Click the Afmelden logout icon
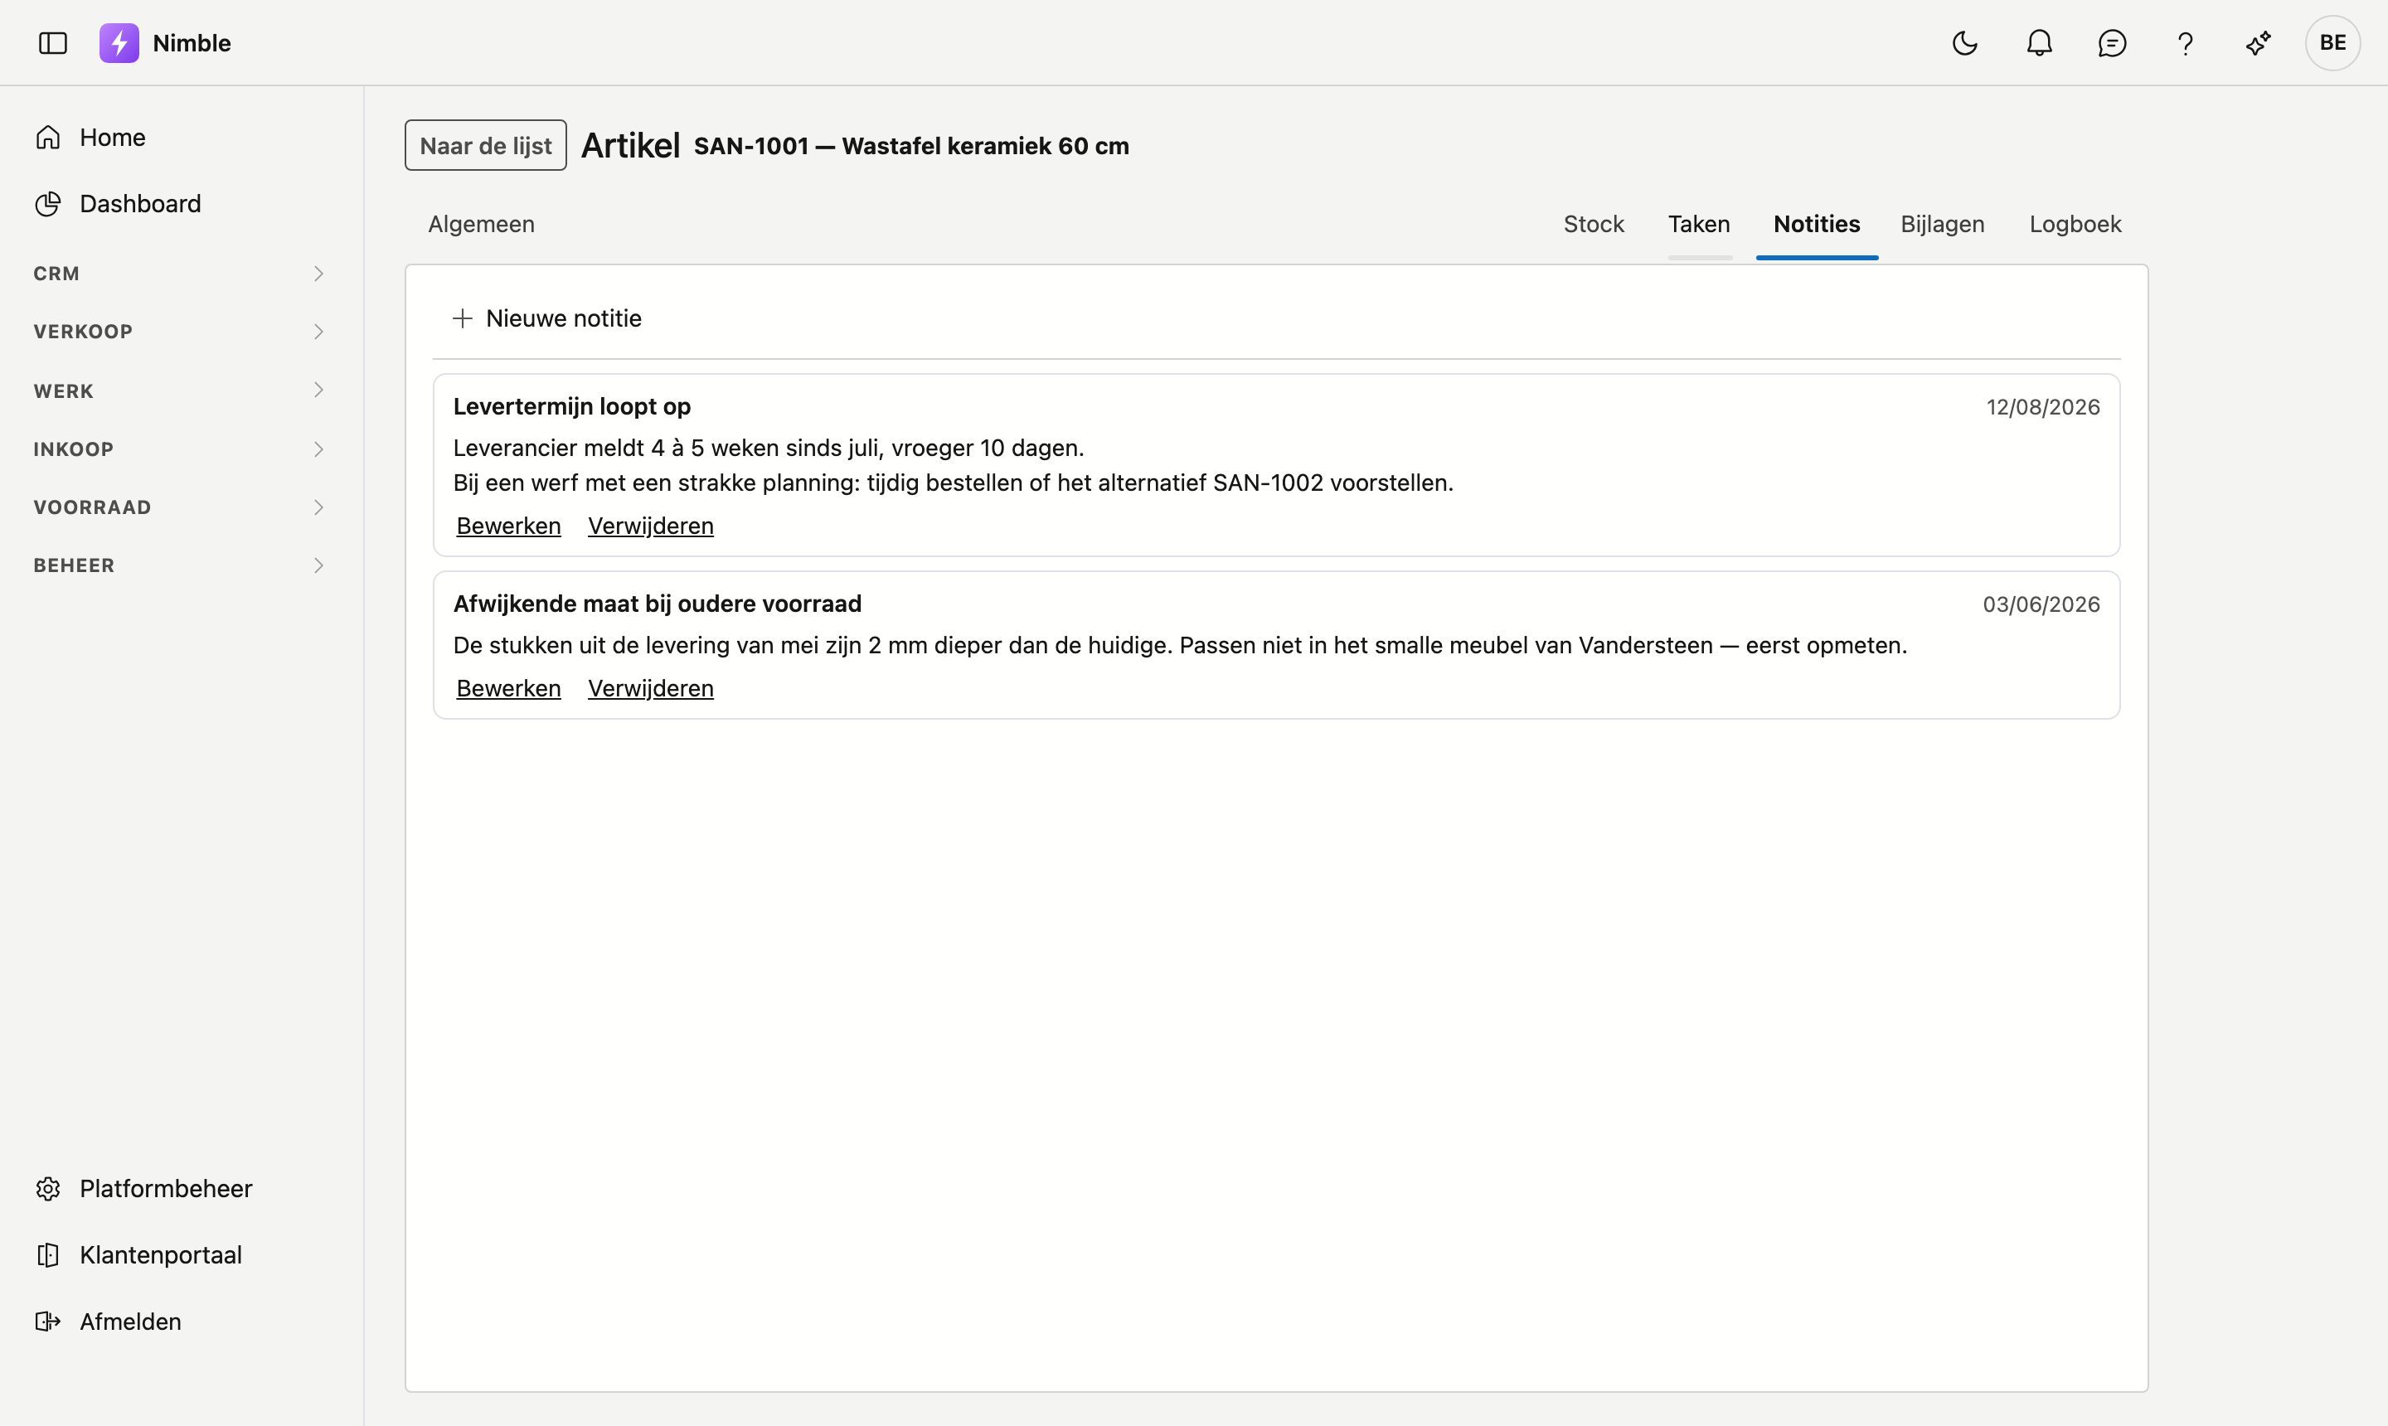Screen dimensions: 2388x1426 pyautogui.click(x=48, y=1322)
